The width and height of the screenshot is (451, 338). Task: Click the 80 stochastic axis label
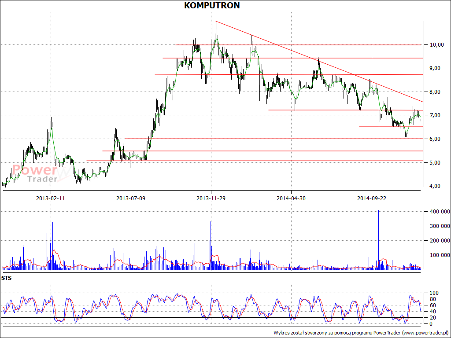[433, 299]
